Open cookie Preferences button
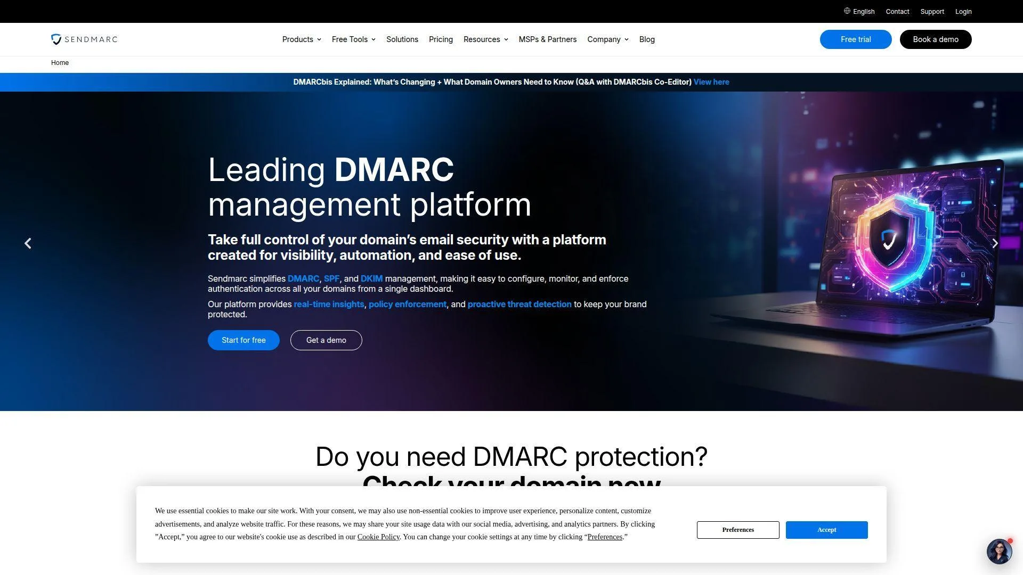 click(738, 530)
